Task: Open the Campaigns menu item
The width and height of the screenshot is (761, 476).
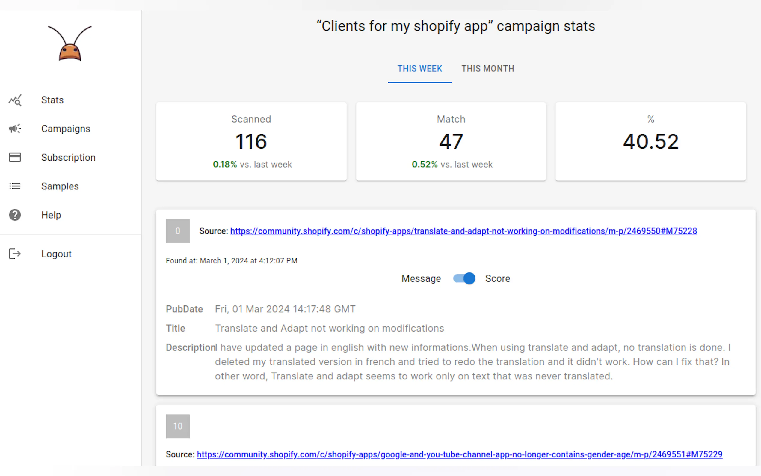Action: [65, 129]
